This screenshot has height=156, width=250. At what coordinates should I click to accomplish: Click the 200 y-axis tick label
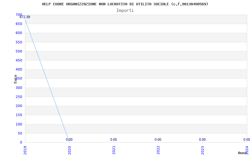(x=19, y=106)
